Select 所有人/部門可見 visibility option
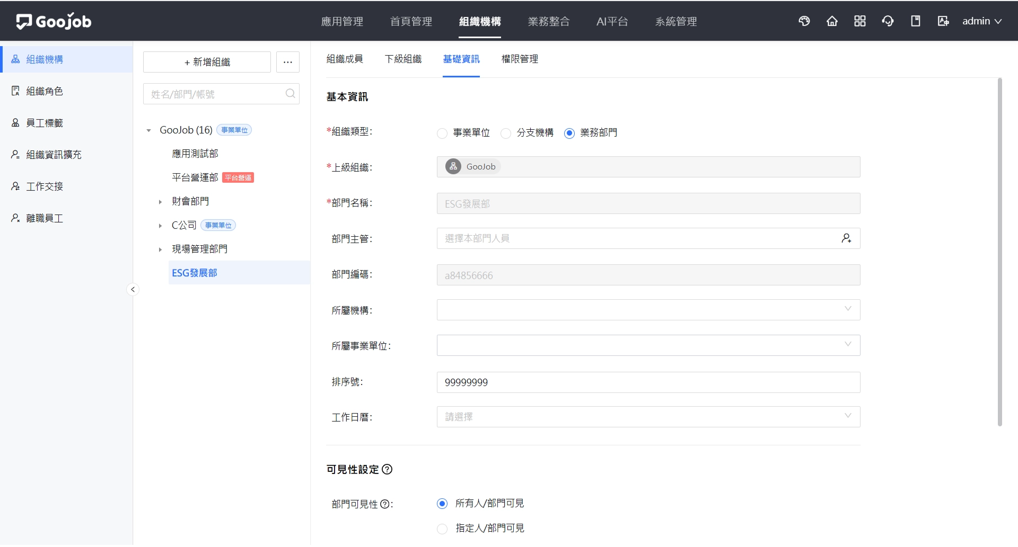The image size is (1018, 547). click(x=442, y=504)
